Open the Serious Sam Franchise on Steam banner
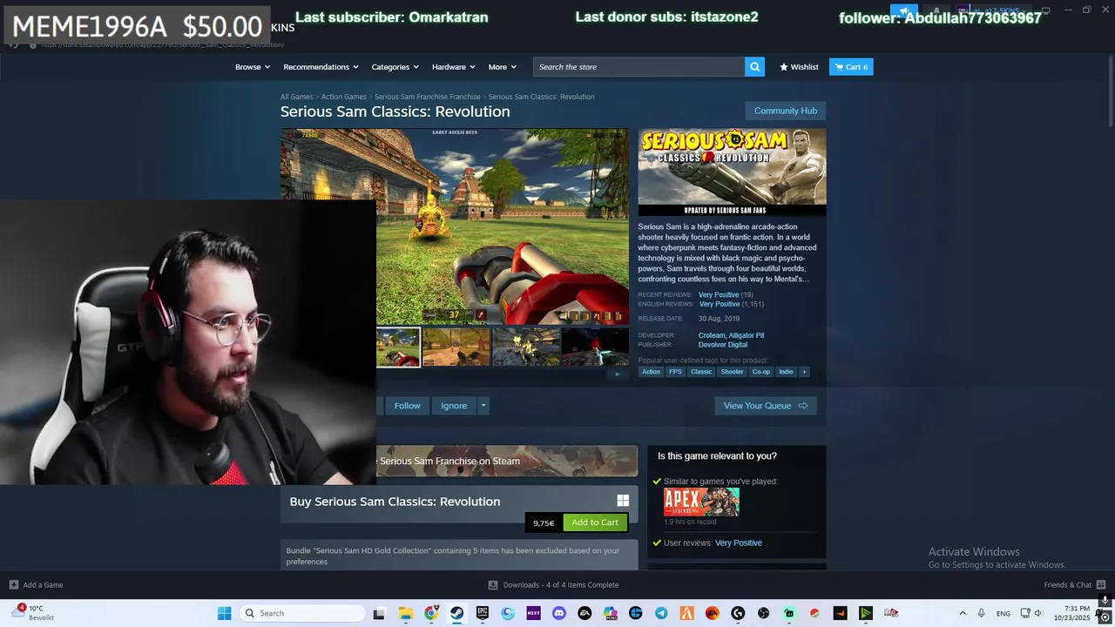The image size is (1115, 627). [x=507, y=462]
